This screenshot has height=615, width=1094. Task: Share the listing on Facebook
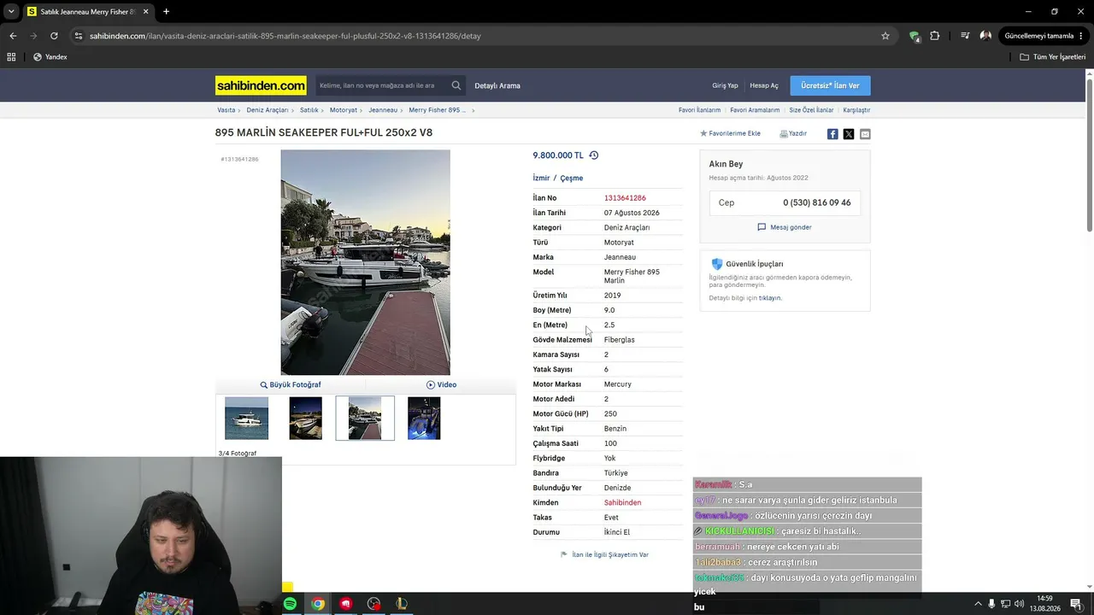(x=832, y=134)
